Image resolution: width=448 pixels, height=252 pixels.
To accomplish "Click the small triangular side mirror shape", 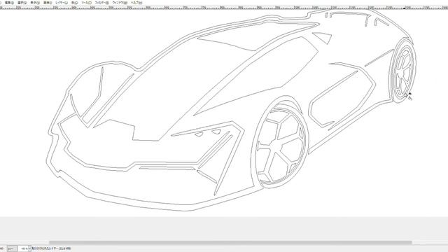I will click(x=323, y=37).
